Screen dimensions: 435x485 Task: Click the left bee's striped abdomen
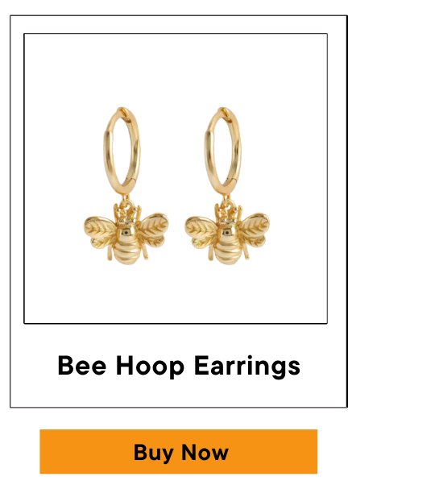[126, 252]
